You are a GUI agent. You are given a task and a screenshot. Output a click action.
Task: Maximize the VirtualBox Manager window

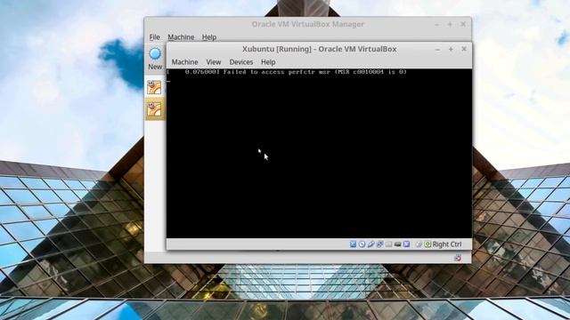[x=450, y=24]
